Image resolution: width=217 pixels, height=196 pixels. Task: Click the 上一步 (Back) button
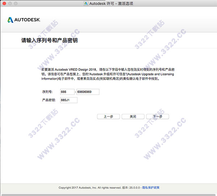(109, 117)
